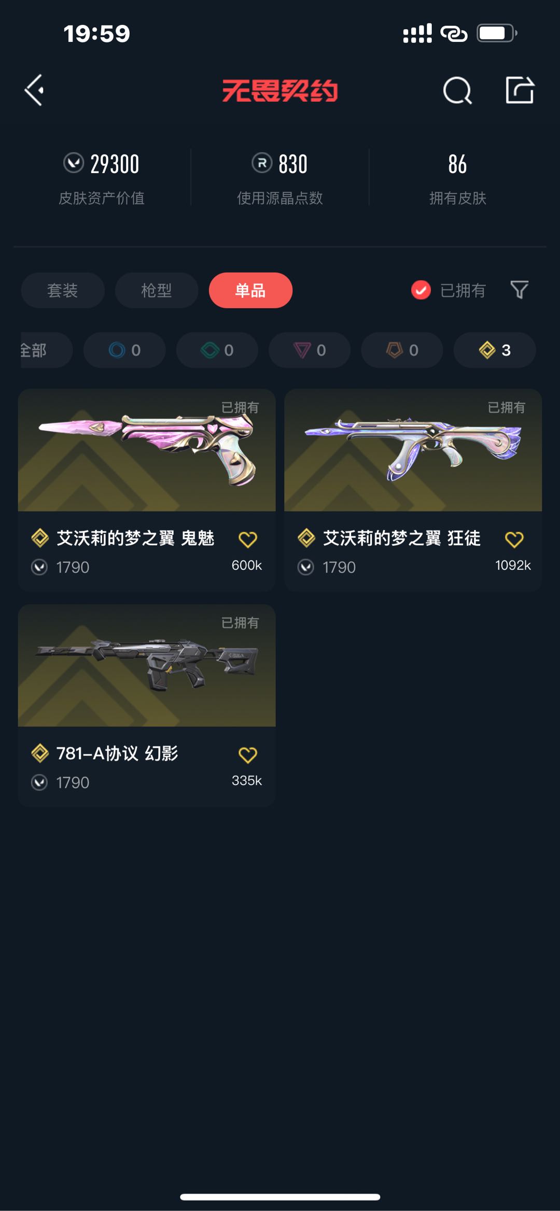The image size is (560, 1211).
Task: Open the 狂徒 rifle skin thumbnail
Action: 413,450
